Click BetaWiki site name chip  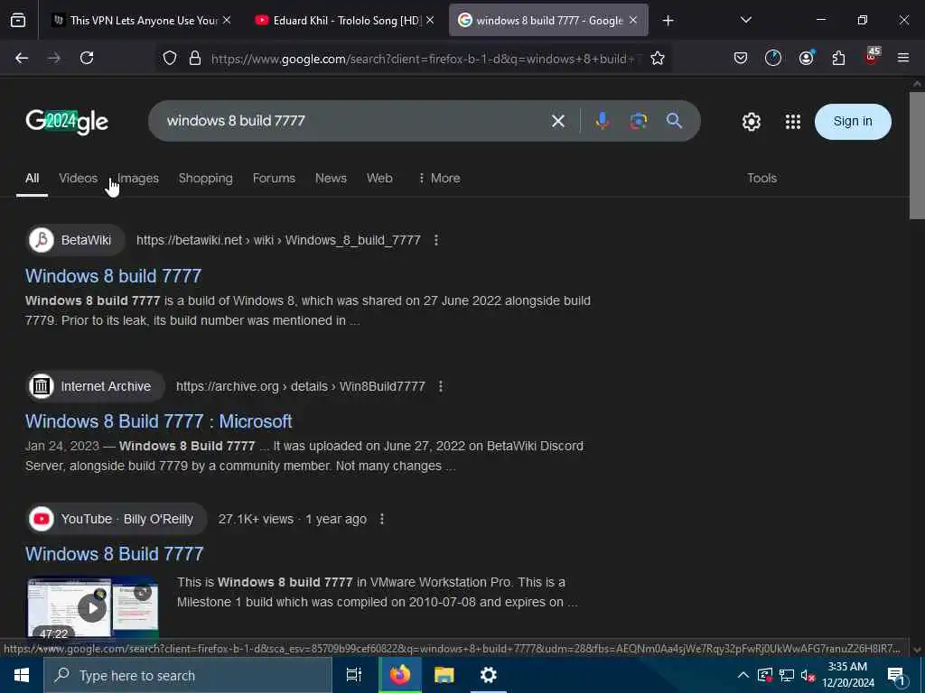click(x=76, y=240)
